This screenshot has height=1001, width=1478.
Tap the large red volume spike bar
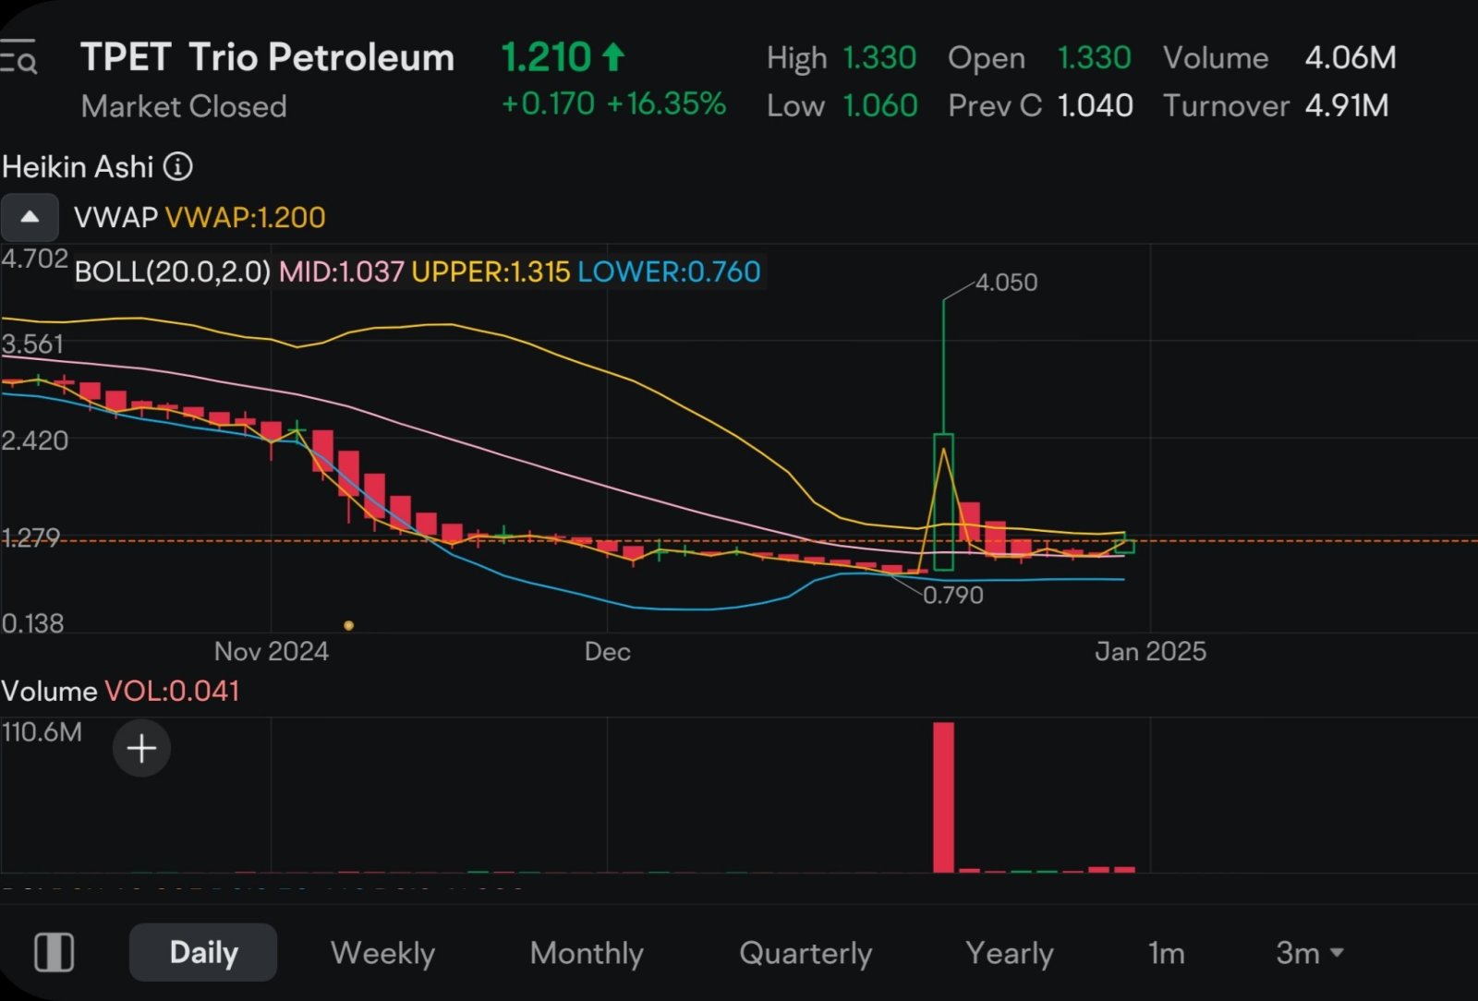pyautogui.click(x=943, y=797)
